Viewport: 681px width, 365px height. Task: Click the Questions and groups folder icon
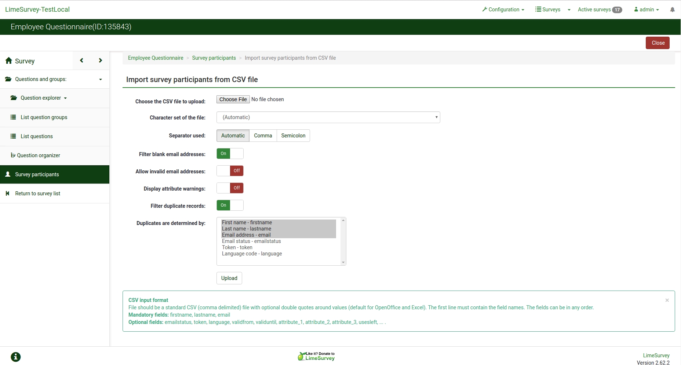(8, 79)
